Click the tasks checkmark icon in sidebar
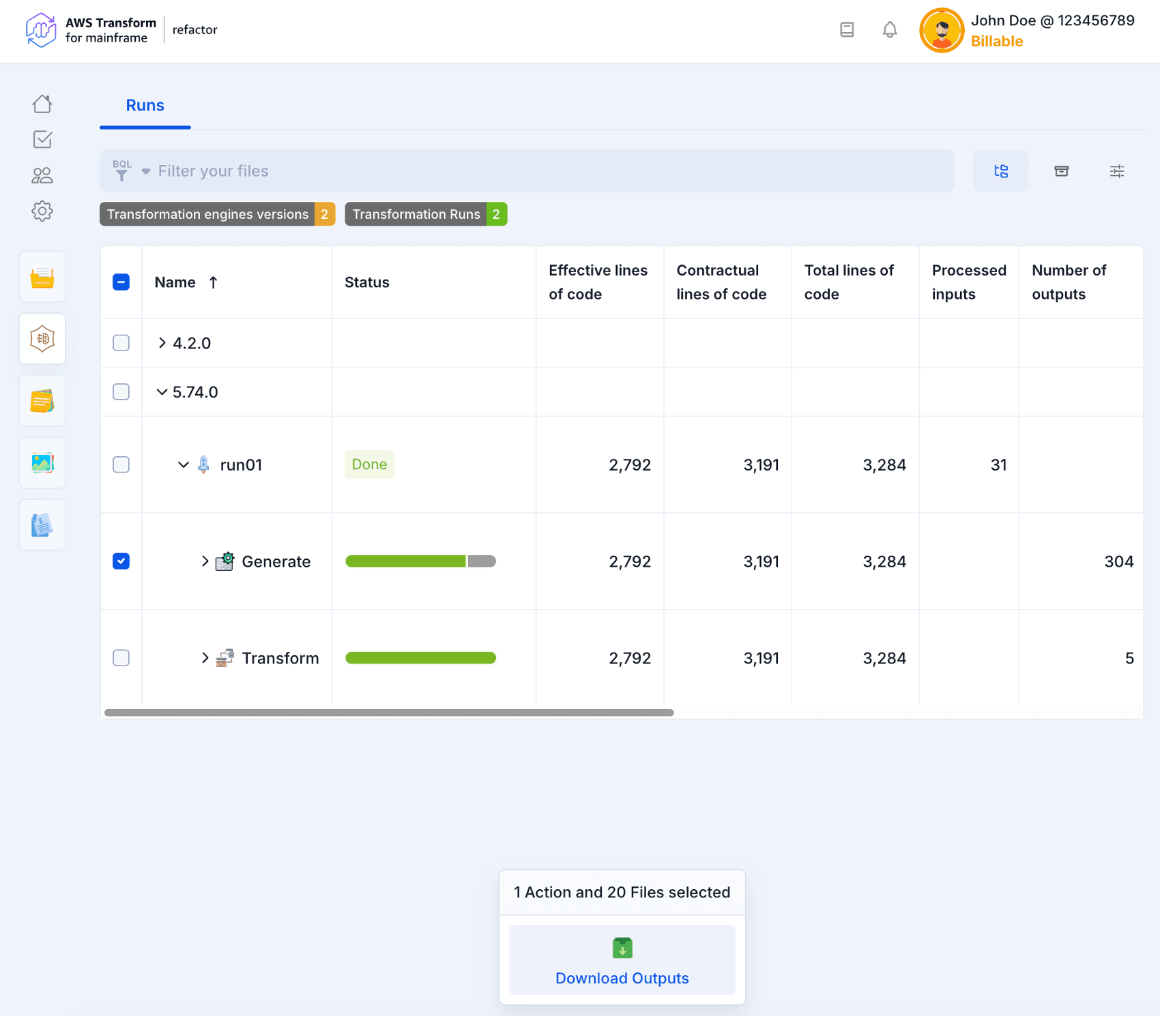Viewport: 1160px width, 1016px height. point(42,140)
